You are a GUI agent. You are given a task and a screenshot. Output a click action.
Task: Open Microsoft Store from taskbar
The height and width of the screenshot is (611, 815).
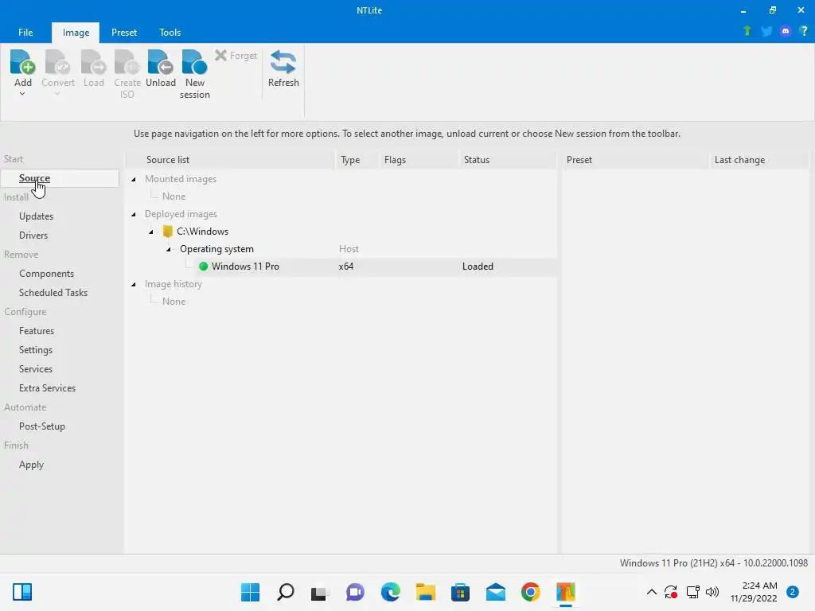click(x=460, y=592)
